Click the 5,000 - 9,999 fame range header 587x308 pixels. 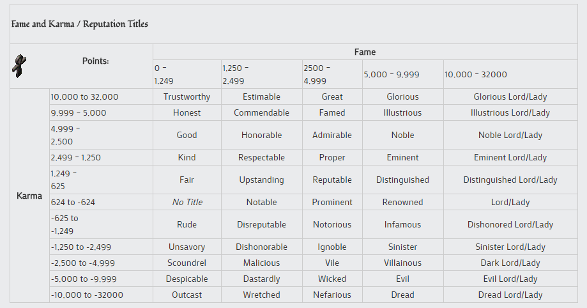[392, 74]
